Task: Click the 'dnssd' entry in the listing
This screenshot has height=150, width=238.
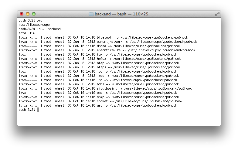Action: pos(101,46)
